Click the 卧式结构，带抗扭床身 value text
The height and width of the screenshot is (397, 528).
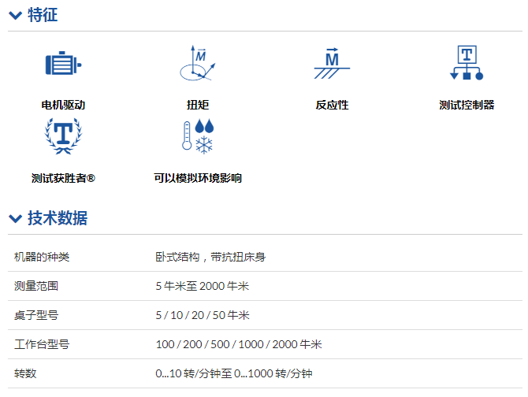(216, 257)
